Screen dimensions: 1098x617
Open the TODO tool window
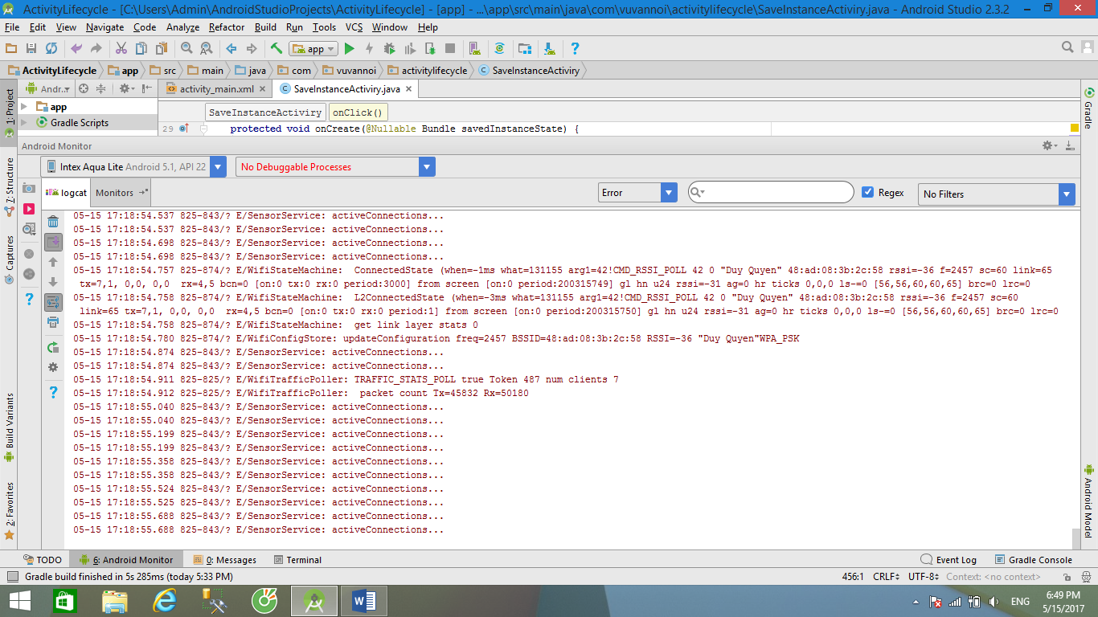click(x=43, y=560)
